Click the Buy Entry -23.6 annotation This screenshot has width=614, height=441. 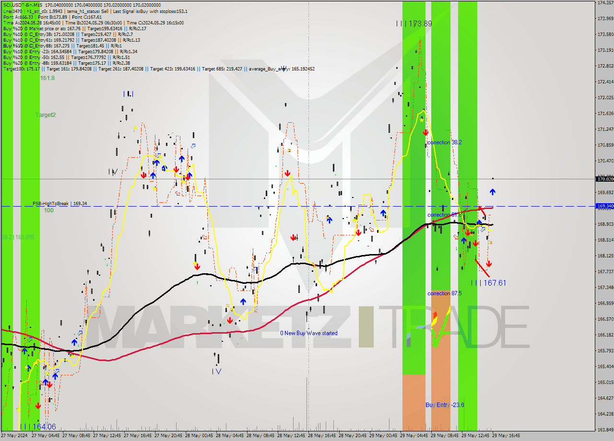(444, 405)
